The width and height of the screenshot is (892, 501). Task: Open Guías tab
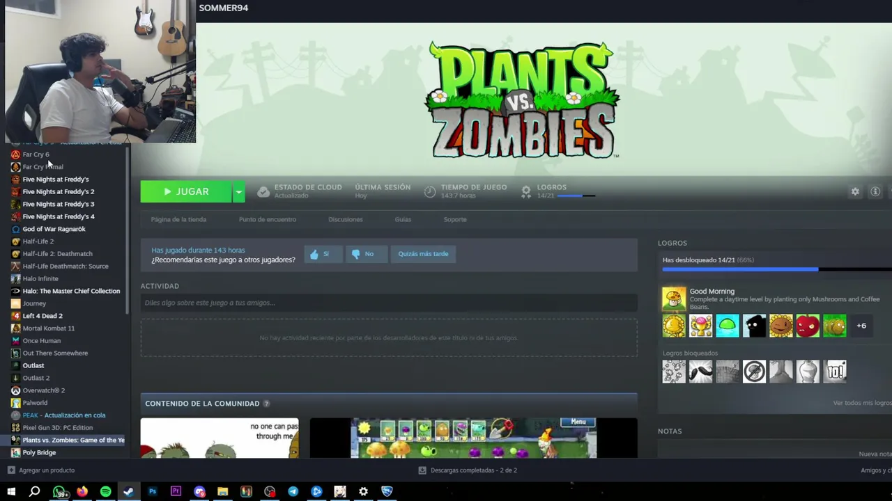click(403, 219)
